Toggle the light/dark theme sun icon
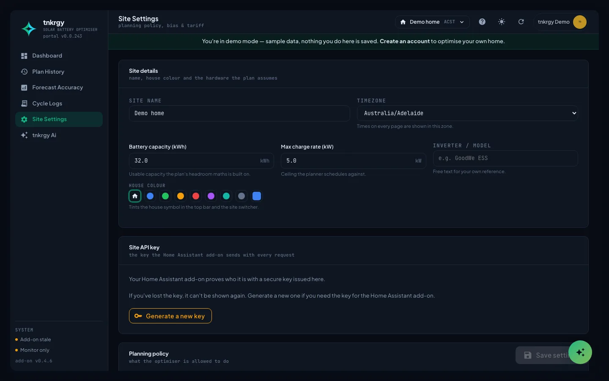This screenshot has width=609, height=381. pos(502,22)
